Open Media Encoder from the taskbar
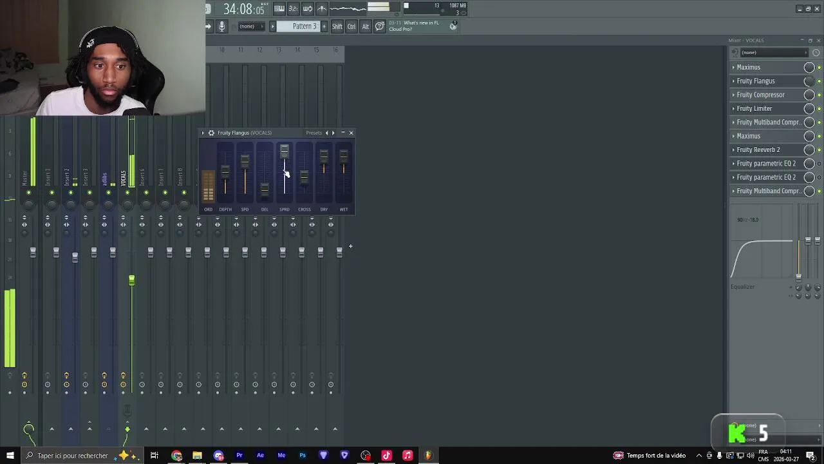The height and width of the screenshot is (464, 824). pos(281,456)
